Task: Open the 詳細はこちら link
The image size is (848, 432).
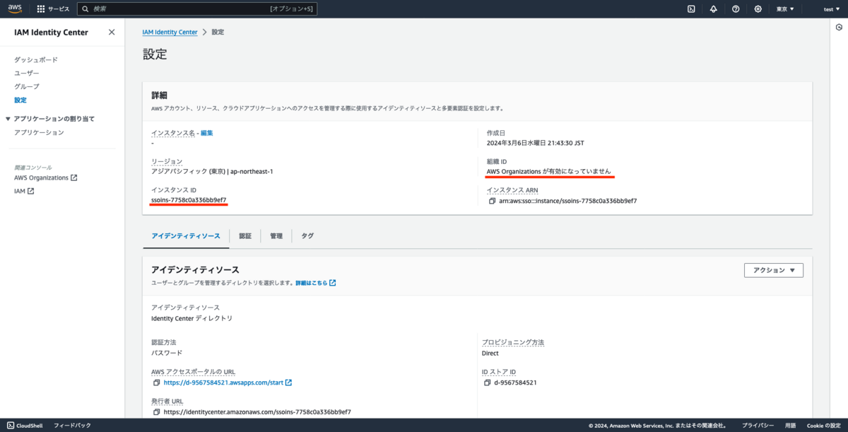Action: pos(315,283)
